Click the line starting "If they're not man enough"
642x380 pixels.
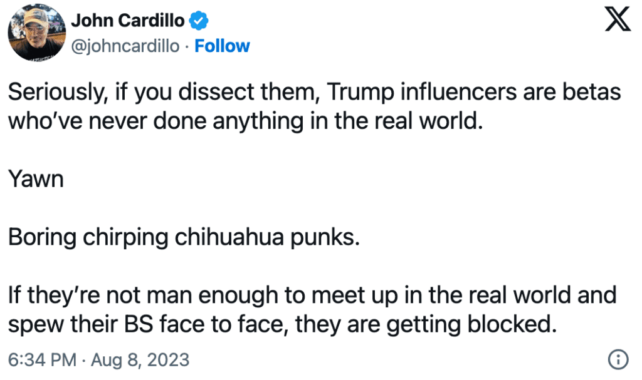click(x=312, y=297)
